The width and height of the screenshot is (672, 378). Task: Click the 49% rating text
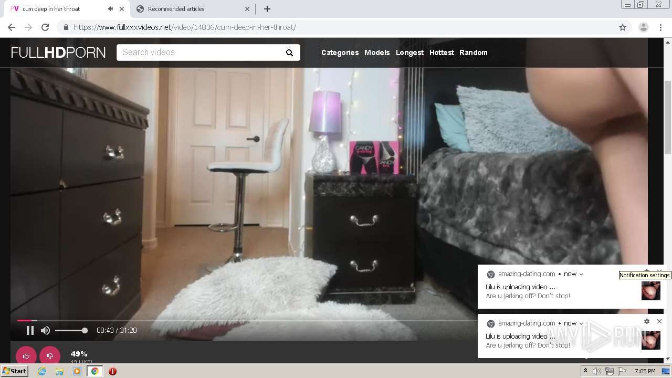79,354
